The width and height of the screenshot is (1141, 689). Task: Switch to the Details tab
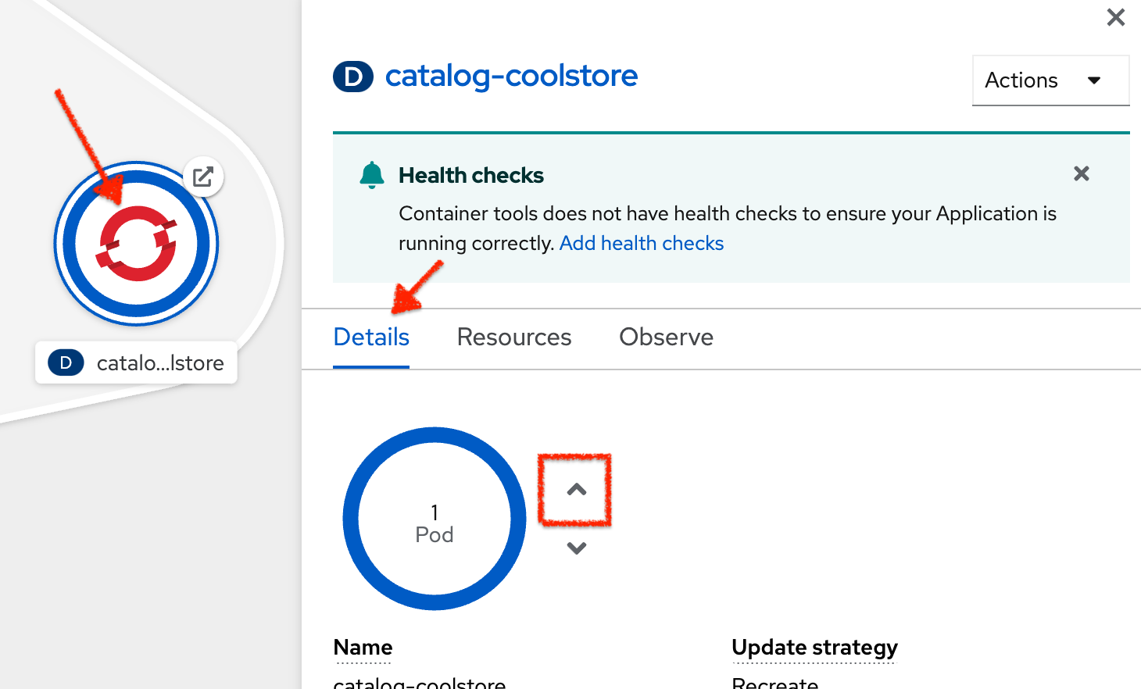click(x=371, y=337)
